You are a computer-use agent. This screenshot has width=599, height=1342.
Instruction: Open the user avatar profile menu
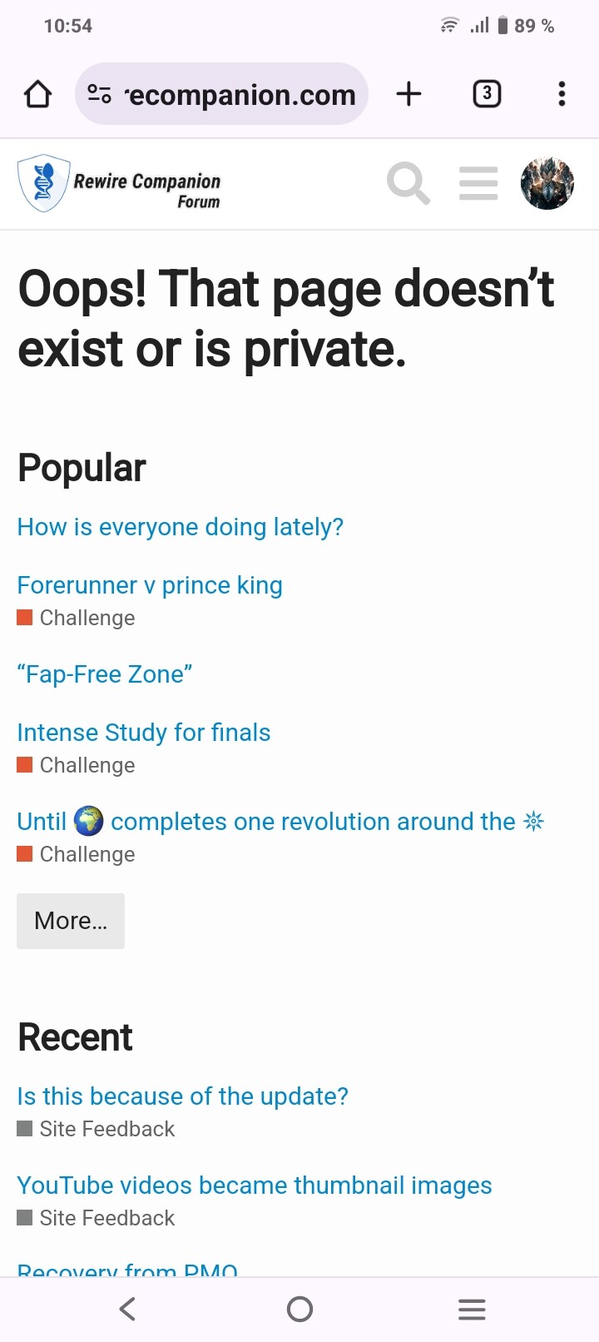(547, 183)
